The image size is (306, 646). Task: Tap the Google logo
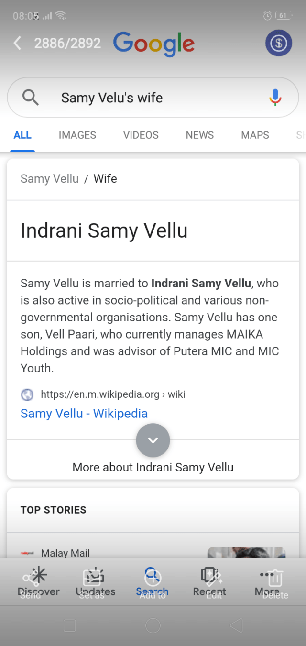[153, 44]
